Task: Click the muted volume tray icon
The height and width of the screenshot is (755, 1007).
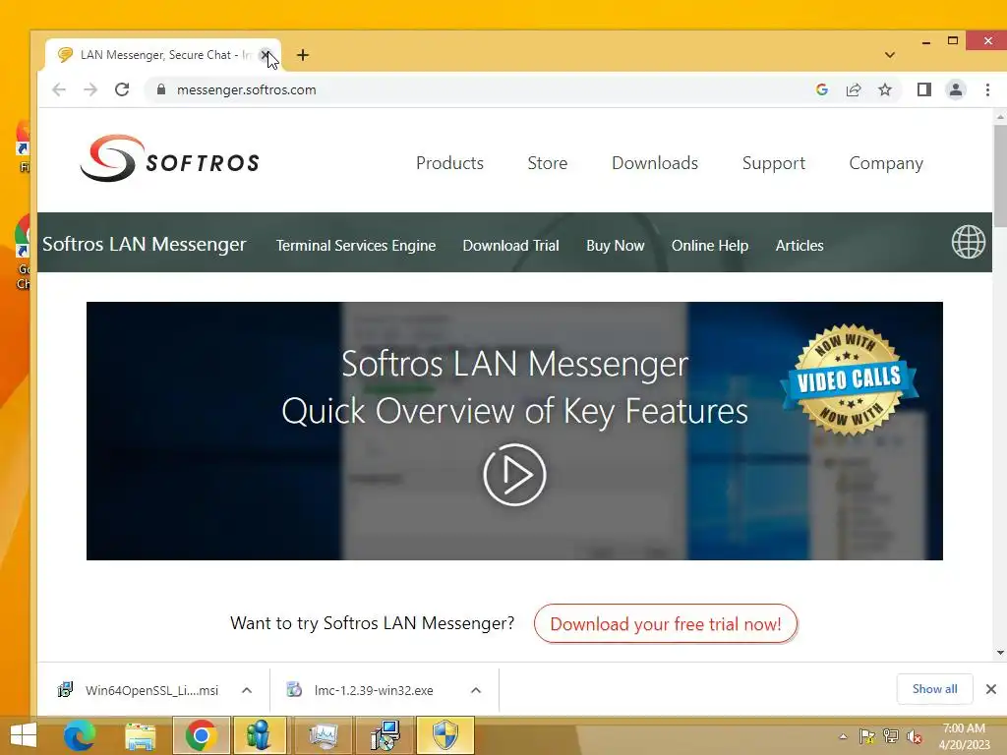Action: coord(915,736)
